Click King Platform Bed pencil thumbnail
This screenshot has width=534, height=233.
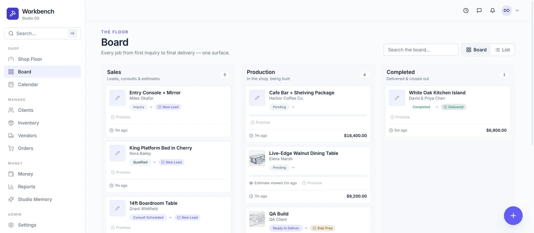117,153
